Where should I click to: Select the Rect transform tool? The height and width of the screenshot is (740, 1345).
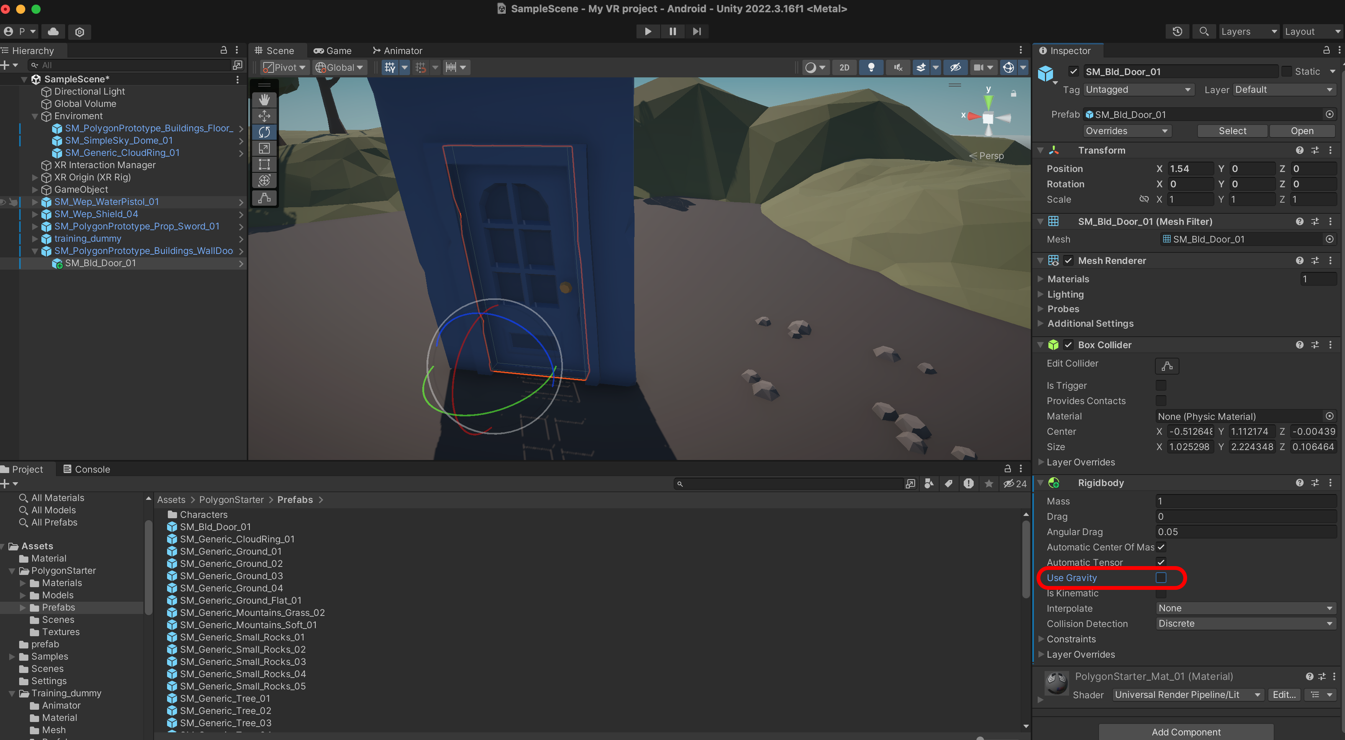tap(264, 164)
